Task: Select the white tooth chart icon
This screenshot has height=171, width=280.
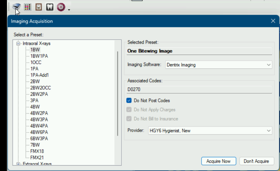Action: pyautogui.click(x=50, y=7)
